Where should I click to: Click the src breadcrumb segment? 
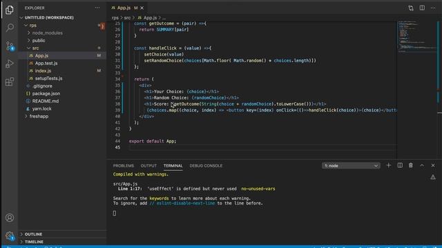tap(127, 18)
